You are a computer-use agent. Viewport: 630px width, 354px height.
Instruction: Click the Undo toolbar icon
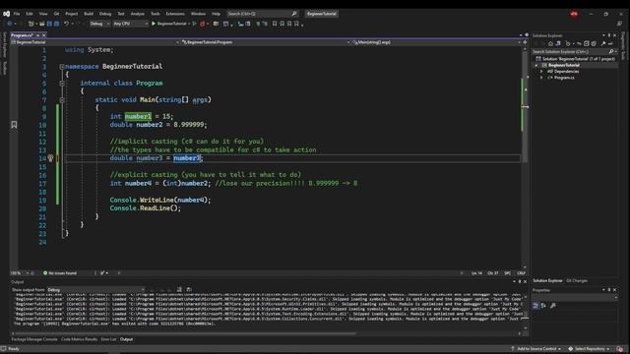click(x=67, y=24)
